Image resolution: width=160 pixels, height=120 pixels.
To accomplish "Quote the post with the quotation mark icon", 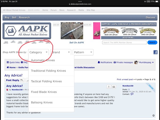I will [x=114, y=87].
